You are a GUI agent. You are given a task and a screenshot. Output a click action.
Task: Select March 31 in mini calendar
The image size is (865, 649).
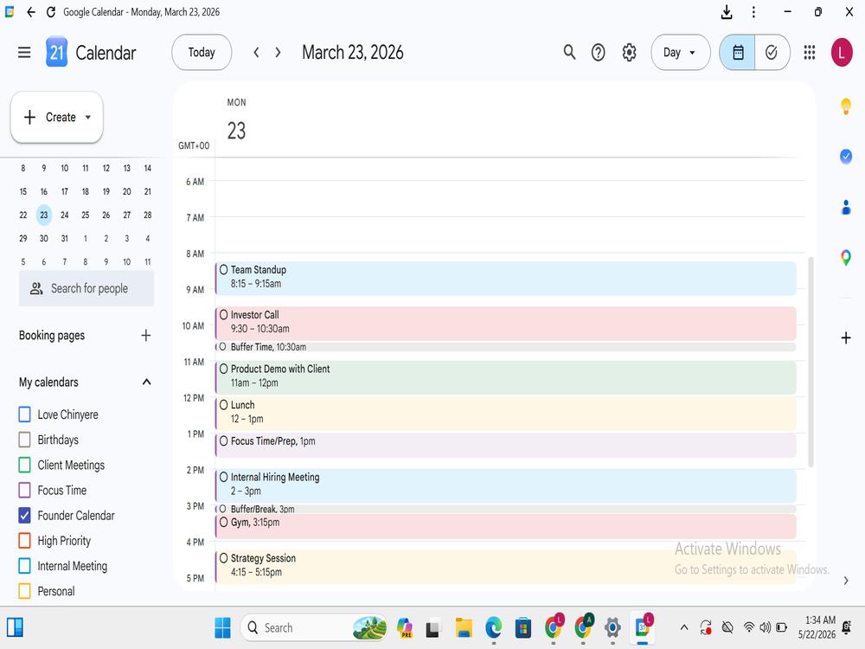tap(65, 239)
